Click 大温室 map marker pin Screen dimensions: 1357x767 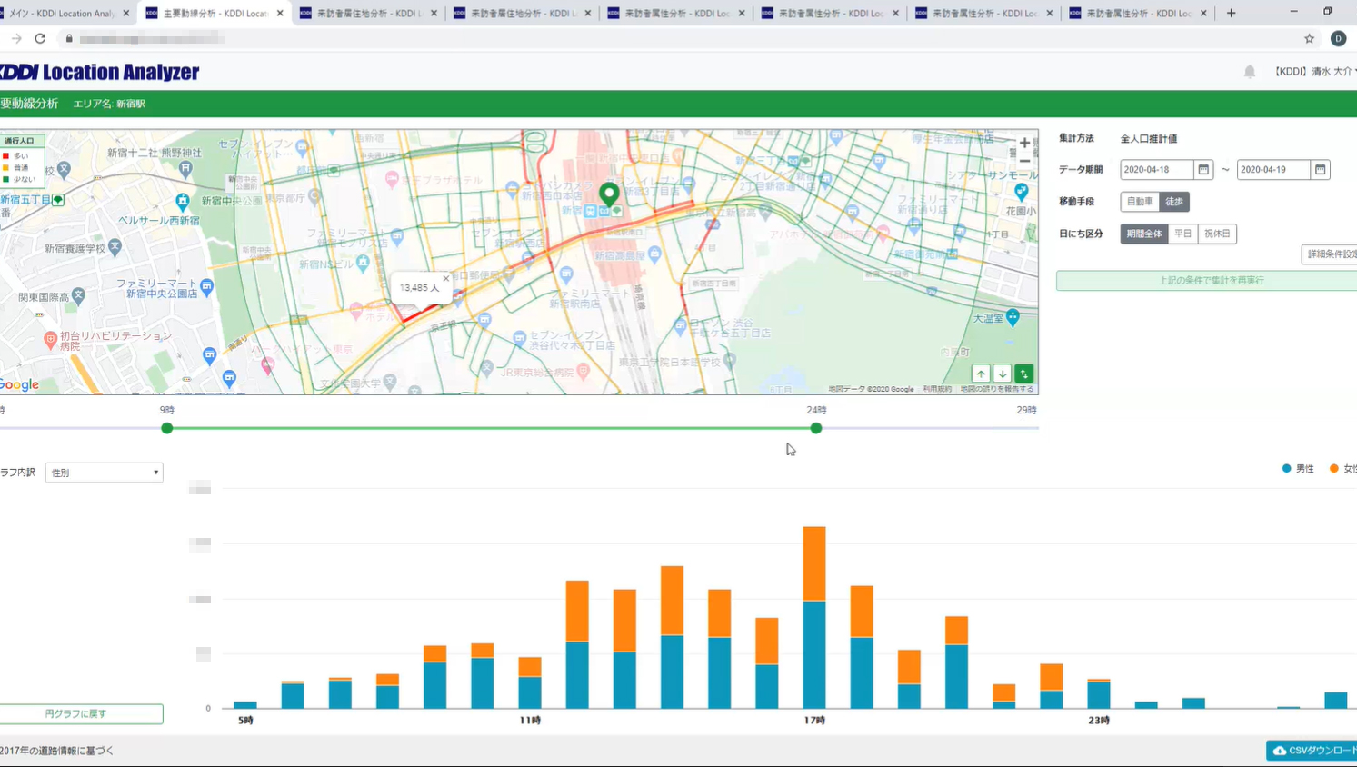point(1013,317)
